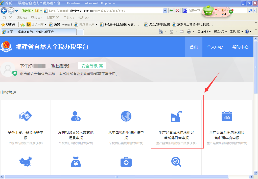The height and width of the screenshot is (179, 258).
Task: Open recent pages dropdown beside the Forward button
Action: (x=17, y=11)
